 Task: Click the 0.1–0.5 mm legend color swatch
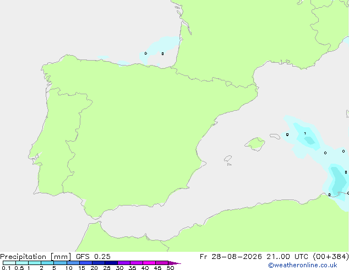[x=9, y=263]
